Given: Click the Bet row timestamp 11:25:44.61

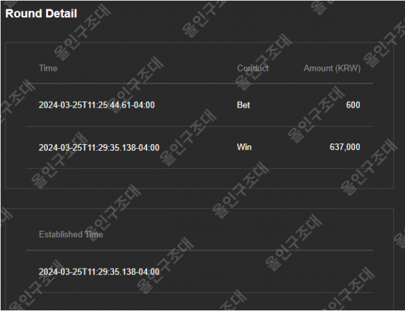Looking at the screenshot, I should 97,105.
